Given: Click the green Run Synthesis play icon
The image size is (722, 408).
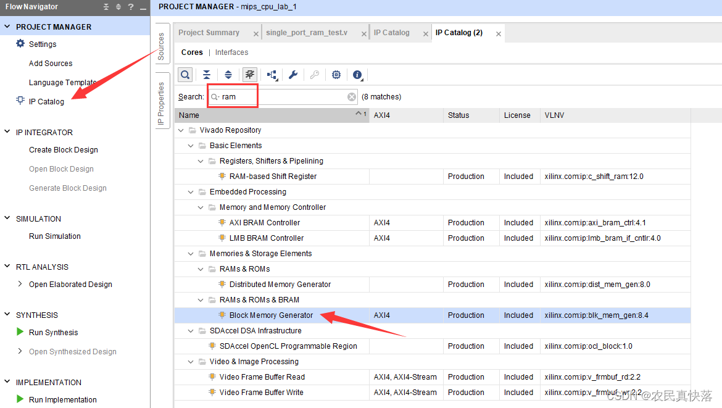Looking at the screenshot, I should 20,332.
